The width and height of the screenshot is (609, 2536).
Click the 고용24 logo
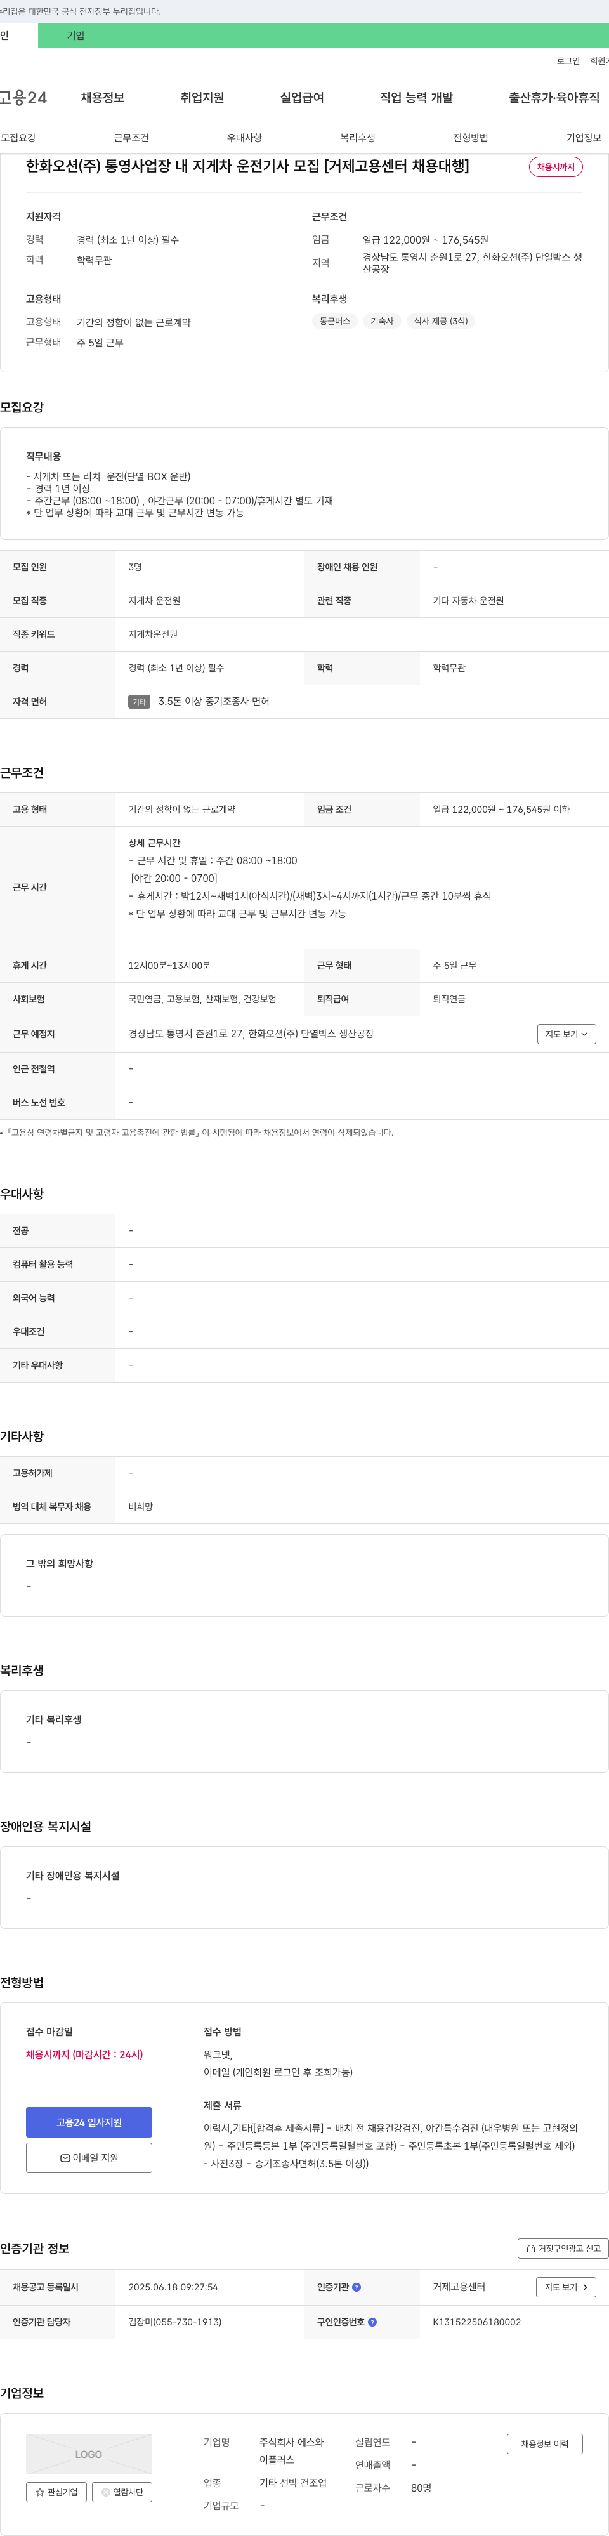23,98
